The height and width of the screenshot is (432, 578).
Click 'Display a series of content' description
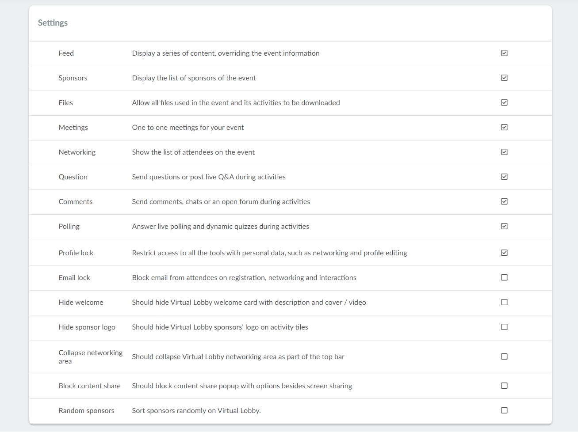pyautogui.click(x=226, y=53)
